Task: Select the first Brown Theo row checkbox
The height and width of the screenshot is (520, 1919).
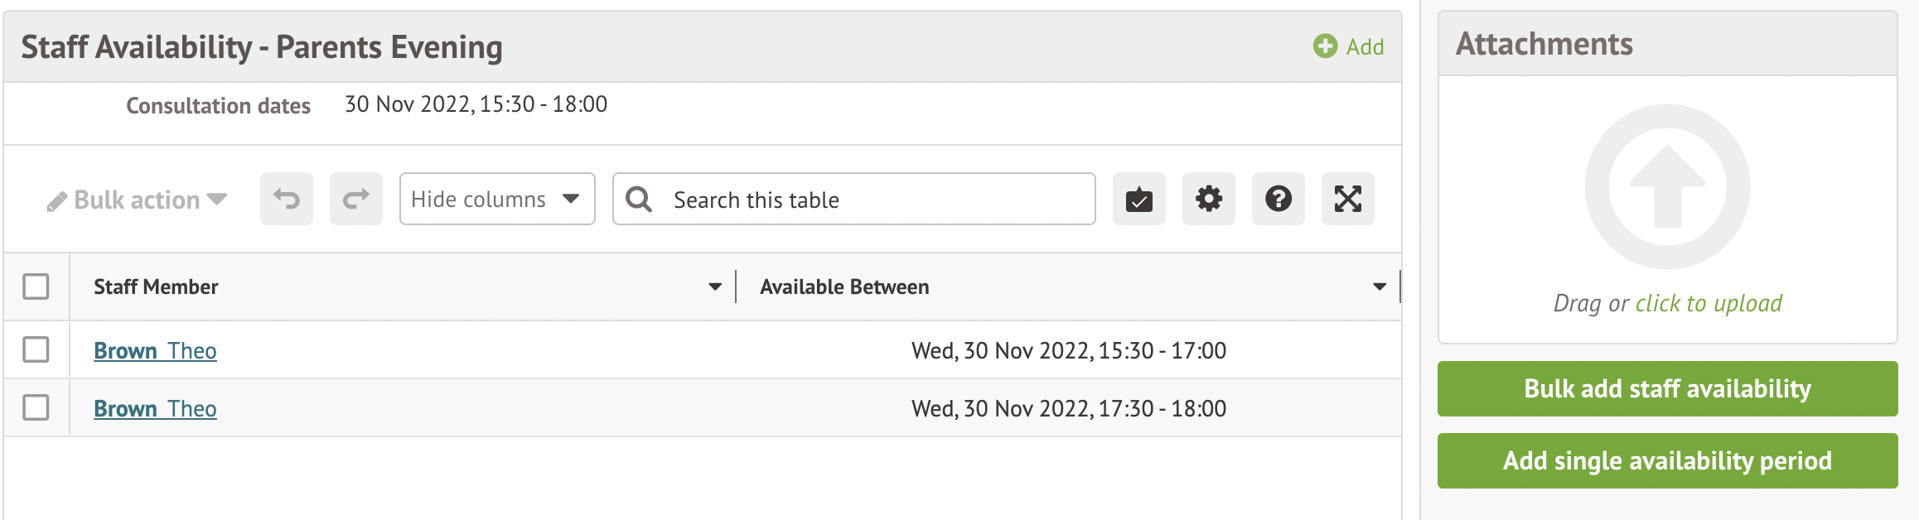Action: coord(36,349)
